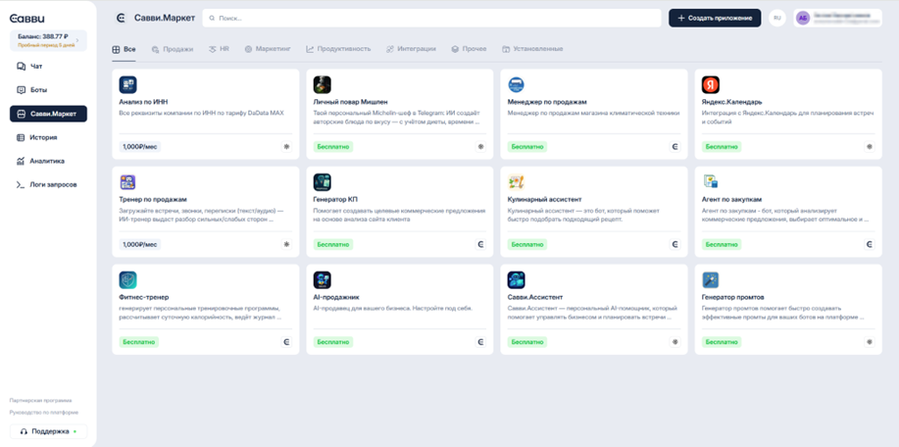The image size is (899, 447).
Task: Open the Фитнес-тренер app icon
Action: tap(127, 280)
